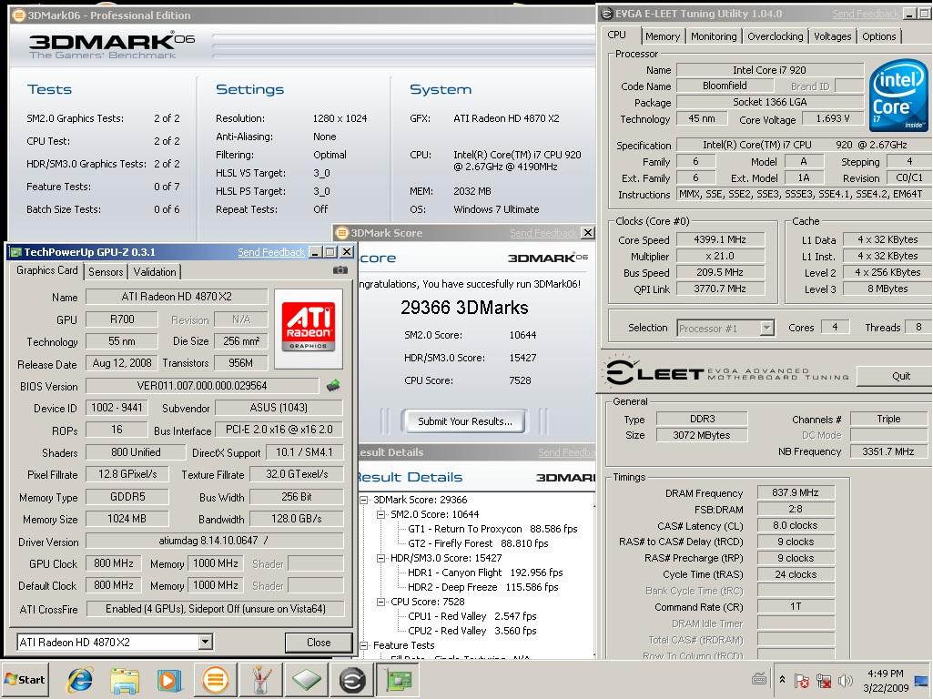933x699 pixels.
Task: Select the CPU tab in E-LEET
Action: pos(617,35)
